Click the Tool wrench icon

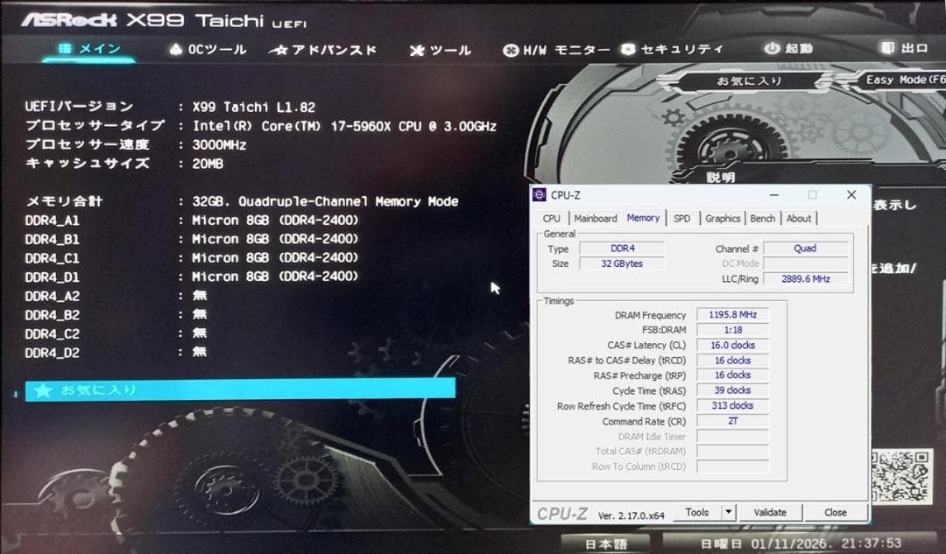[x=418, y=49]
